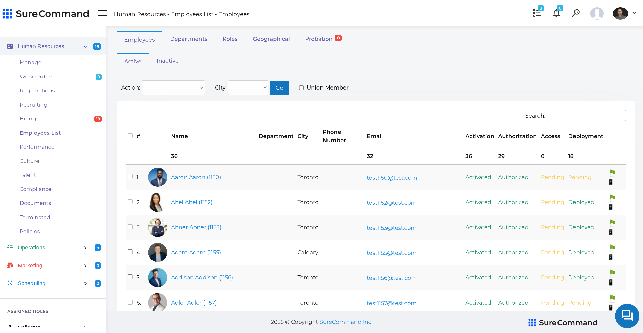Click the SureCommand app grid logo

(7, 14)
